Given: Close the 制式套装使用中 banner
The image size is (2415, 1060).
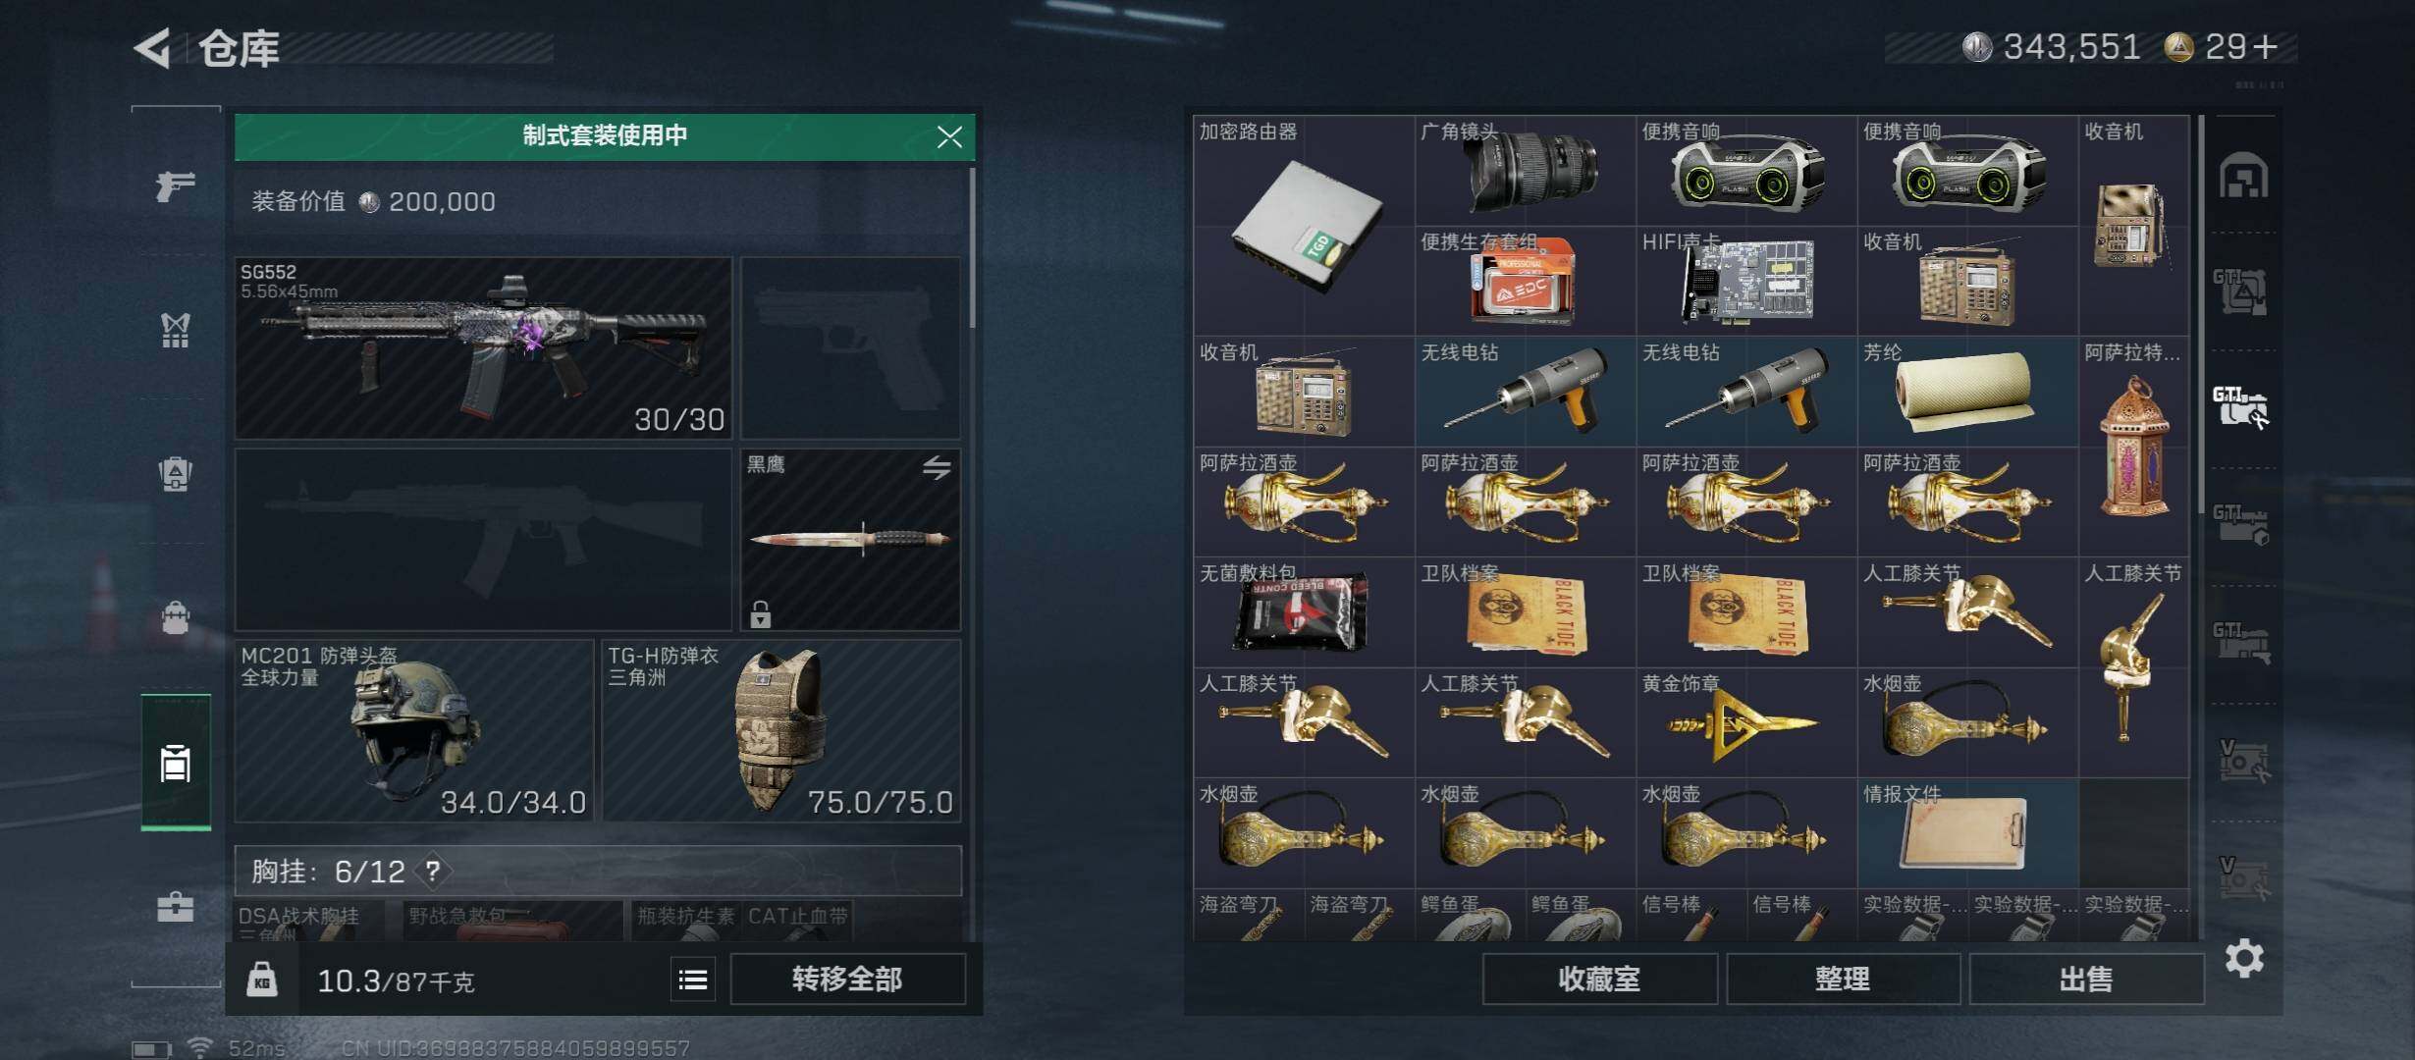Looking at the screenshot, I should pyautogui.click(x=949, y=136).
